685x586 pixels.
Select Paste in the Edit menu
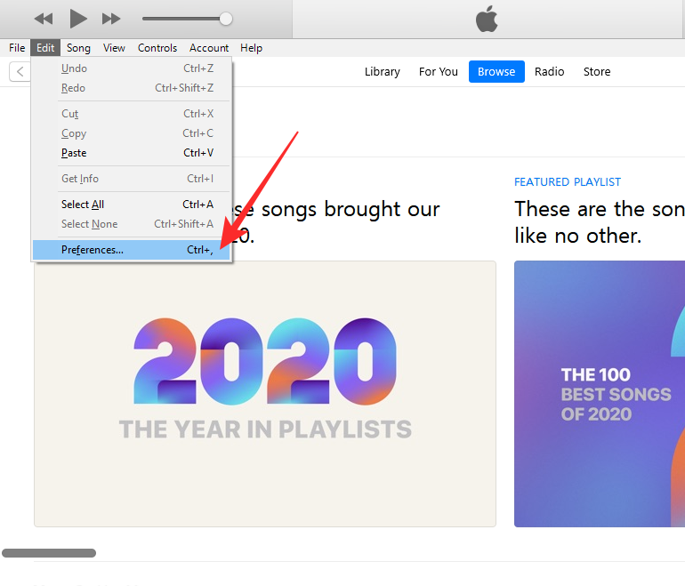click(74, 153)
